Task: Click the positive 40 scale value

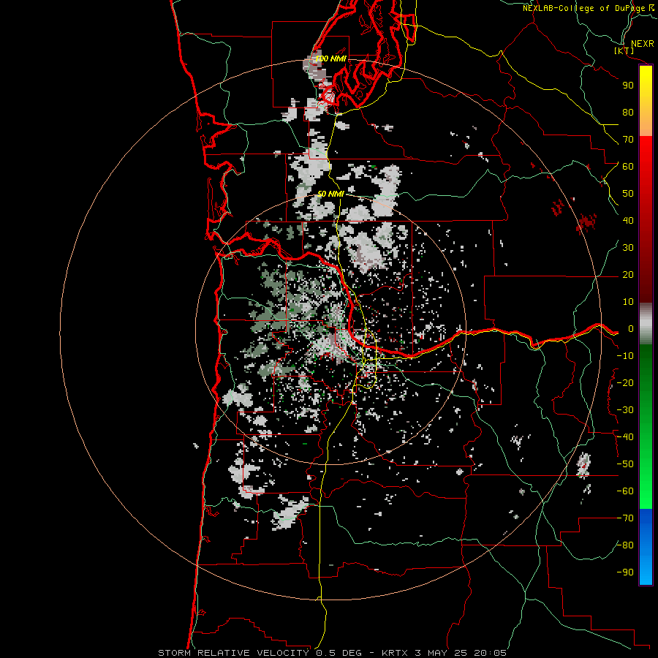Action: (x=628, y=221)
